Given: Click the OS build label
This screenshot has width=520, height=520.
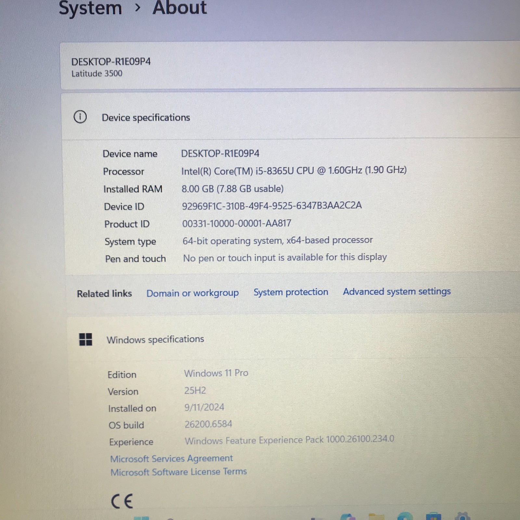Looking at the screenshot, I should click(x=126, y=425).
